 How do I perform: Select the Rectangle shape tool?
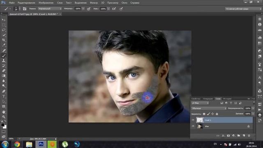tap(4, 106)
